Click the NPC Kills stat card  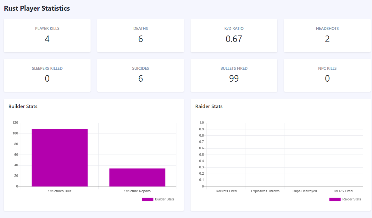coord(327,75)
